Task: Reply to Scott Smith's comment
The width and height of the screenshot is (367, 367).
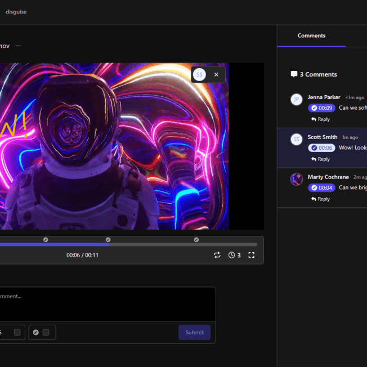Action: pos(320,159)
